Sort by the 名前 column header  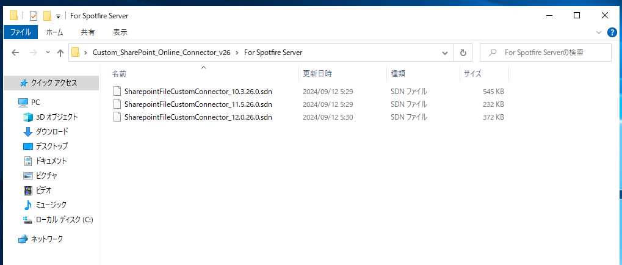203,73
